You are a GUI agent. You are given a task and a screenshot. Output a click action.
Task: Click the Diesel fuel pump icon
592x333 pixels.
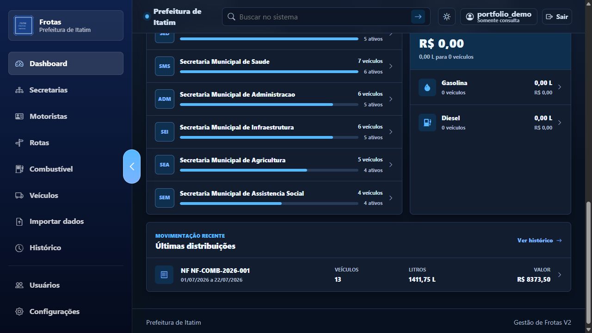(x=427, y=123)
